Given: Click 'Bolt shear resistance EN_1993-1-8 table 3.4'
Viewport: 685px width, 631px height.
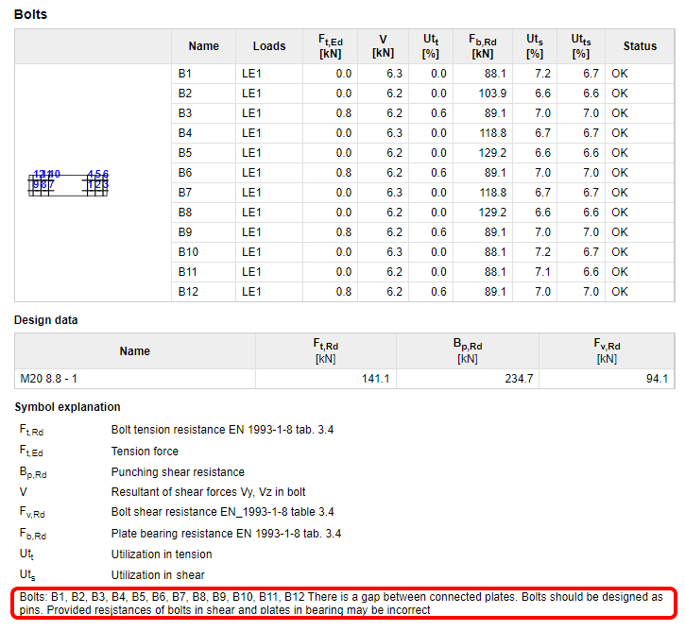Looking at the screenshot, I should (223, 512).
